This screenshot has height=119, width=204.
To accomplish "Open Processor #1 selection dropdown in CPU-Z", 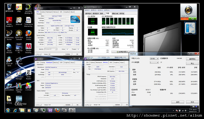I will [x=51, y=49].
